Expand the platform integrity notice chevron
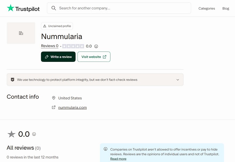This screenshot has height=162, width=235. pos(178,80)
